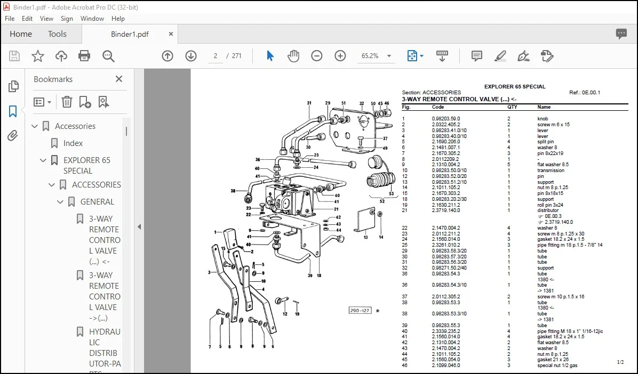The height and width of the screenshot is (374, 638).
Task: Select the GENERAL bookmark label
Action: tap(97, 202)
